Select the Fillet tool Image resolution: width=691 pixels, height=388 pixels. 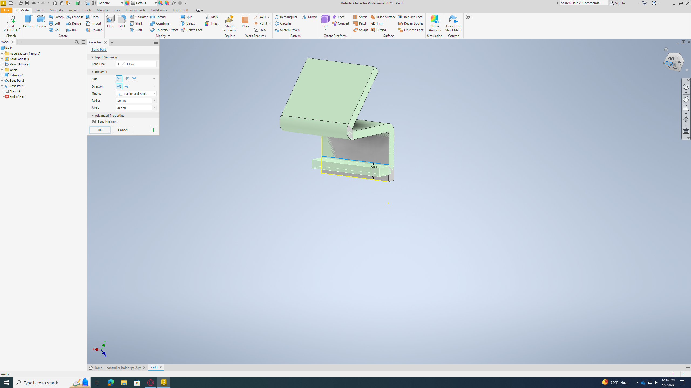coord(122,21)
